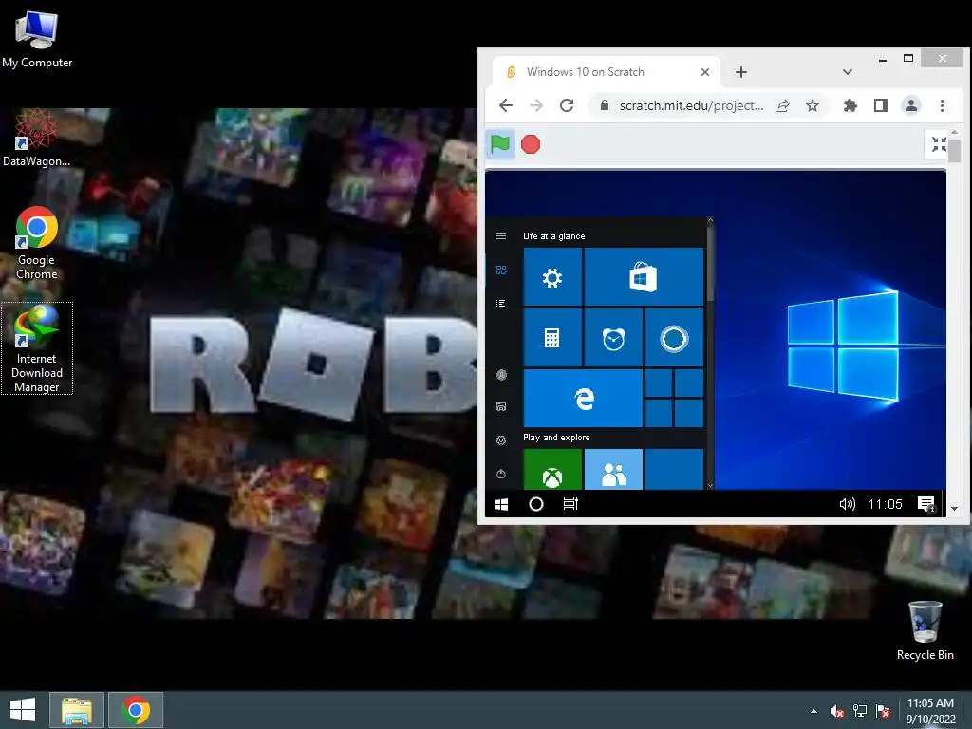Launch the Calculator tile
The height and width of the screenshot is (729, 972).
coord(552,338)
